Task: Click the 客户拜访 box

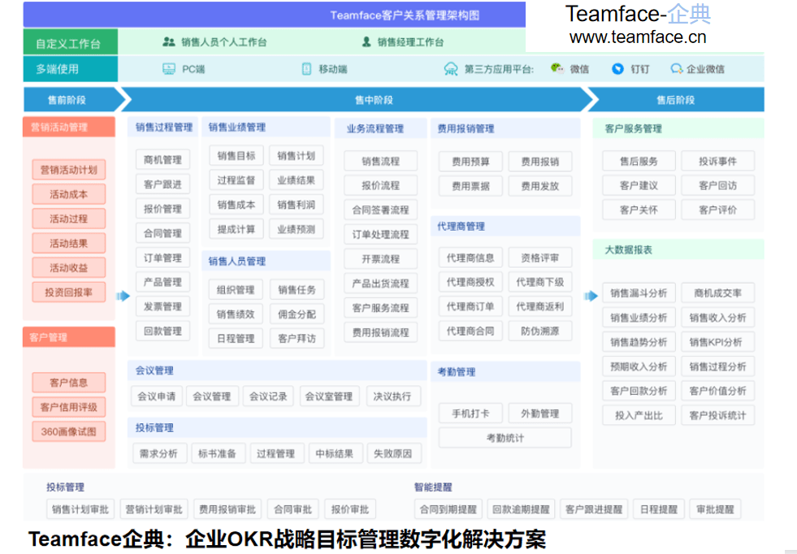Action: click(x=297, y=339)
